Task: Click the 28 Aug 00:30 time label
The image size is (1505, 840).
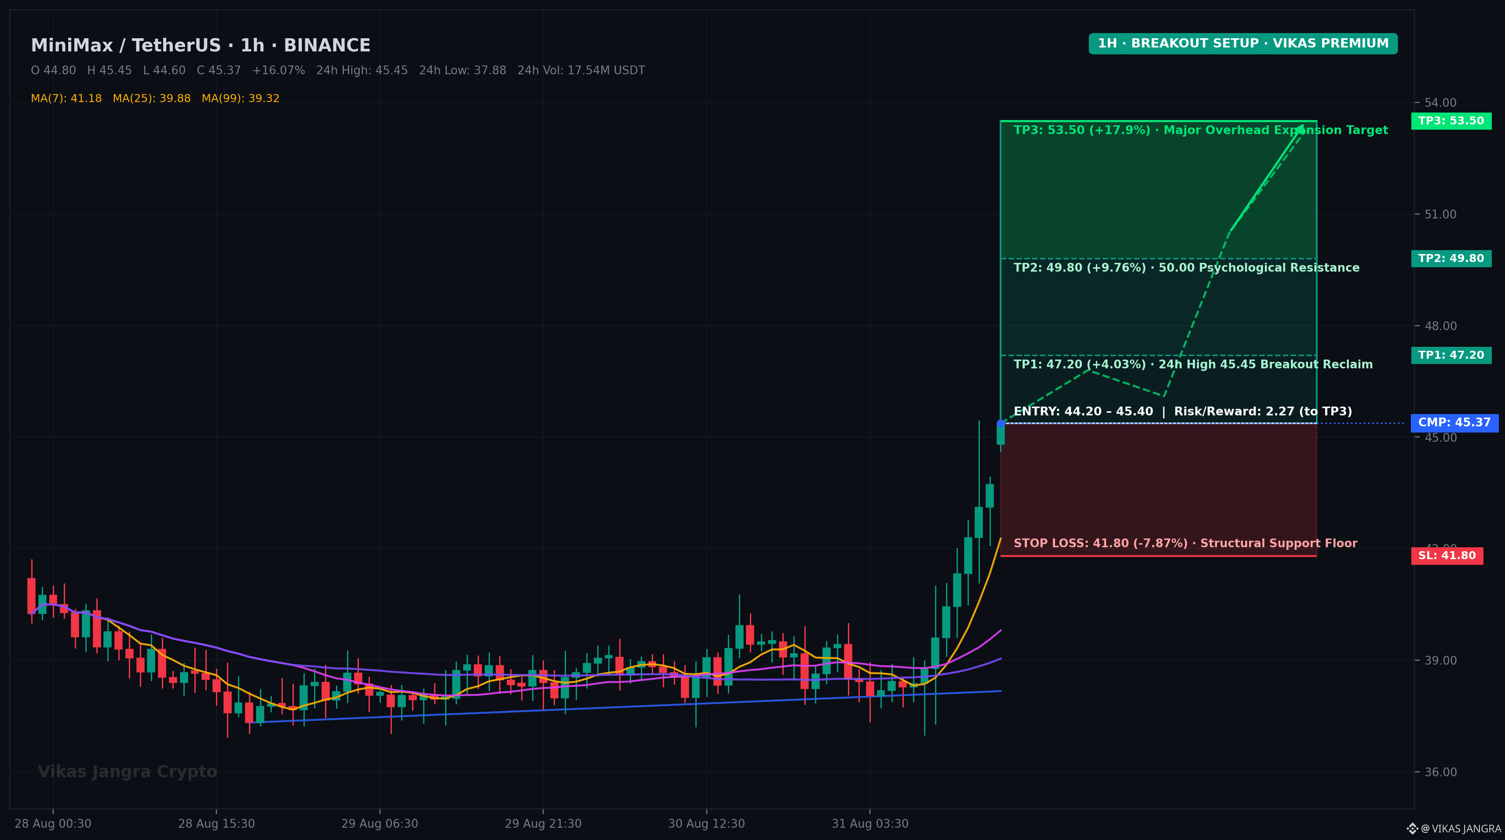Action: [x=53, y=824]
